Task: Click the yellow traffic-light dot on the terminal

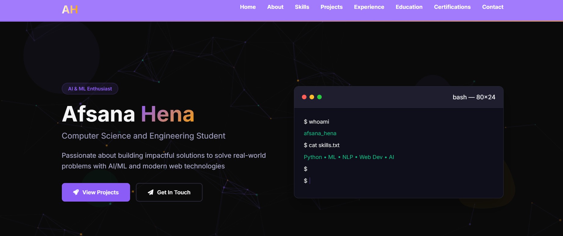Action: point(312,97)
